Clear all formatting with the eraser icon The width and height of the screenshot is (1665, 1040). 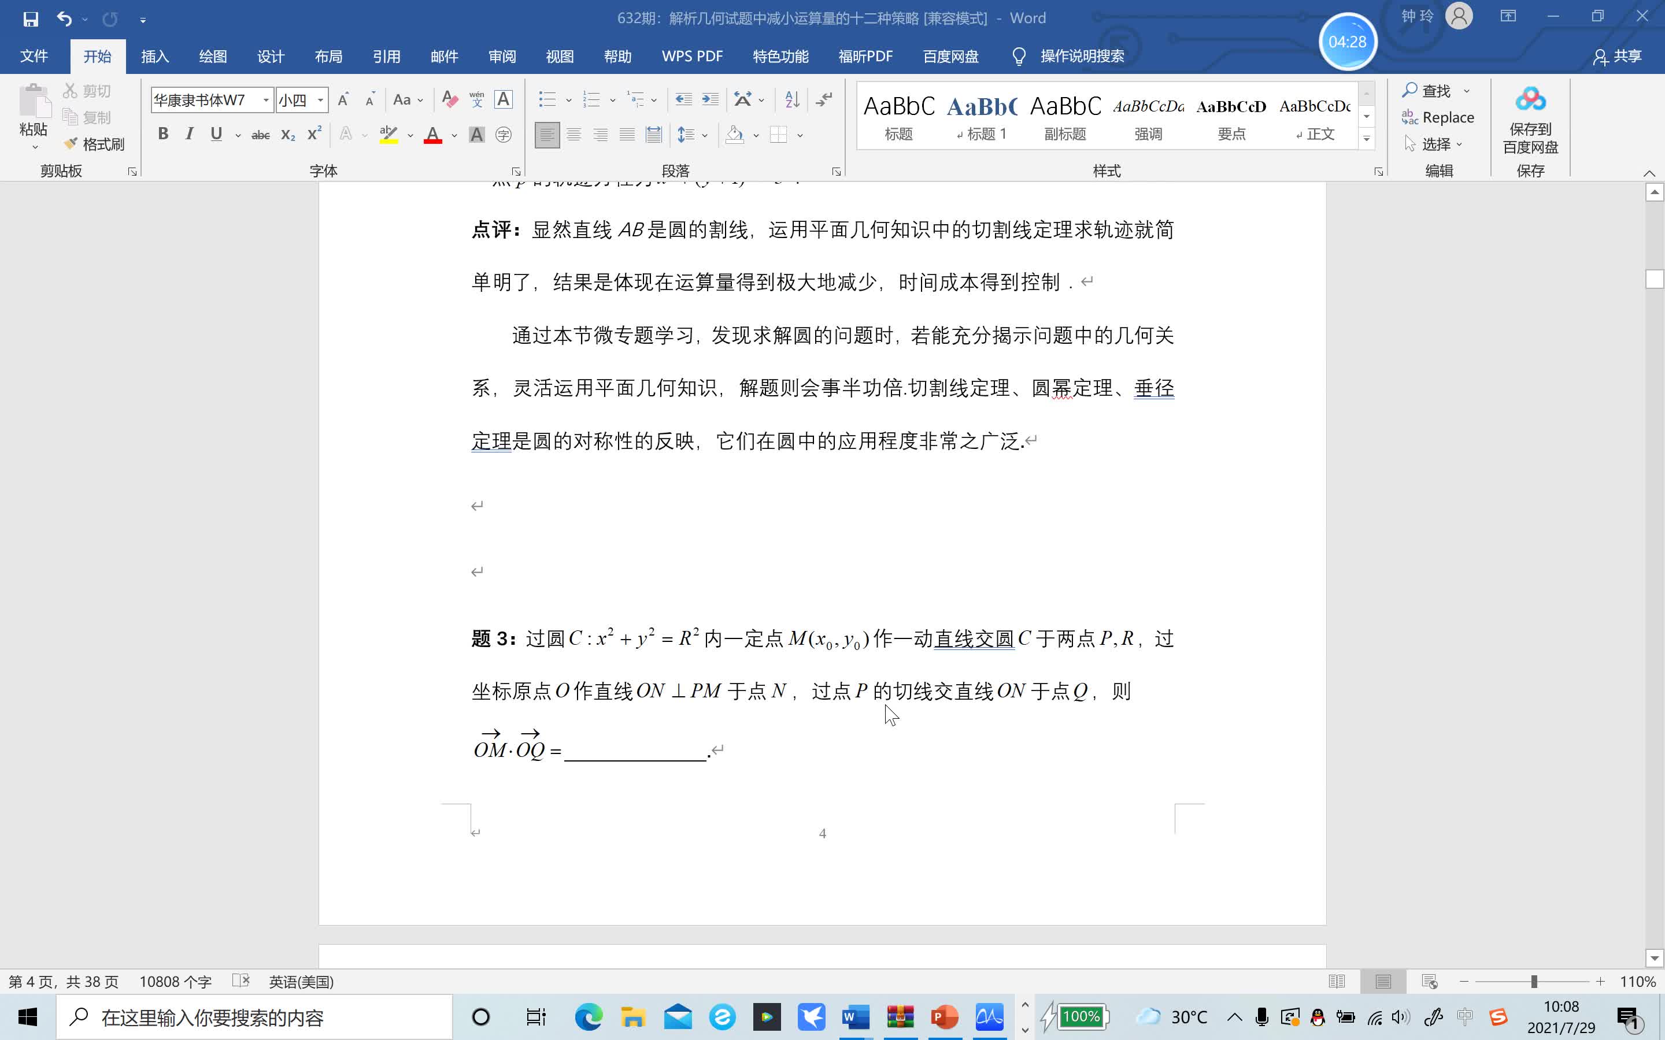[x=450, y=99]
